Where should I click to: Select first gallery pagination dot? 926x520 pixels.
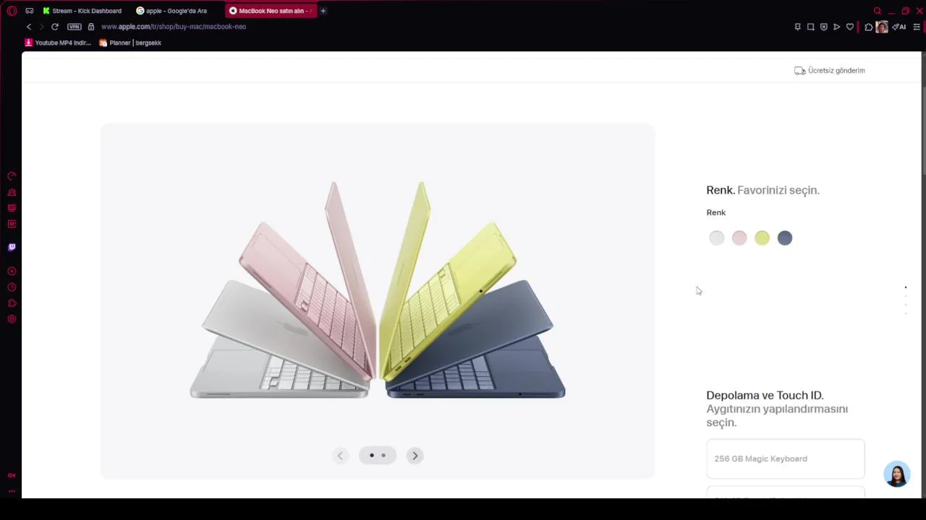pos(372,455)
